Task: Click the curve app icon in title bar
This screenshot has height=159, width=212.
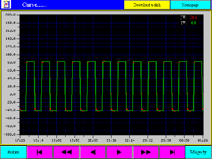Action: tap(6, 5)
